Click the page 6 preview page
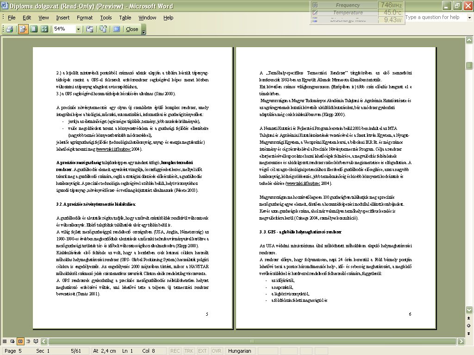The height and width of the screenshot is (355, 474). click(x=336, y=188)
